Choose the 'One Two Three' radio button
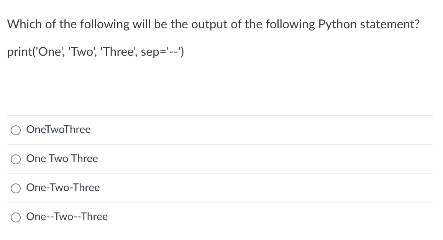Viewport: 443px width, 240px height. pyautogui.click(x=16, y=159)
